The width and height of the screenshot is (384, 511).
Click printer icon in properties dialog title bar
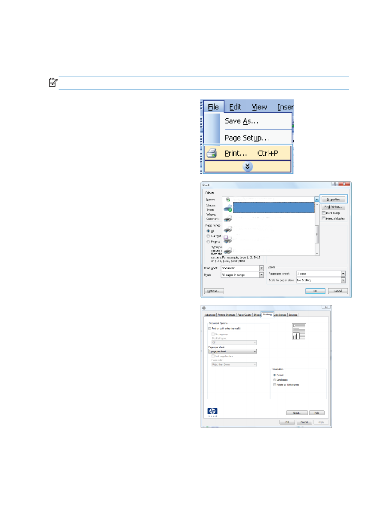pyautogui.click(x=204, y=308)
